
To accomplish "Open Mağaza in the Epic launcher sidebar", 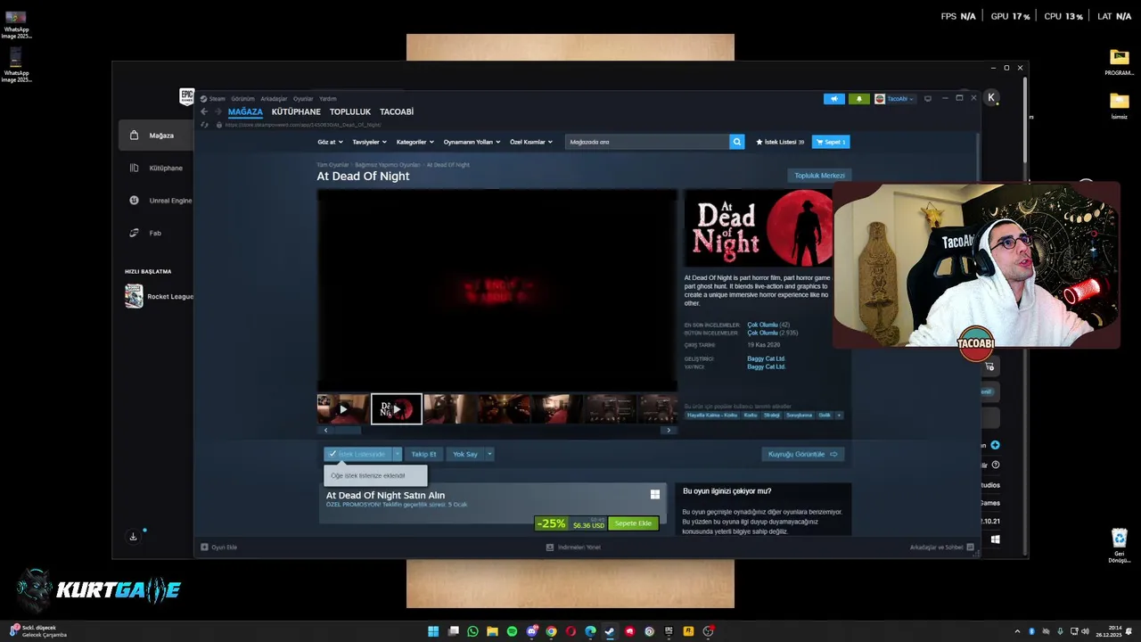I will click(154, 136).
